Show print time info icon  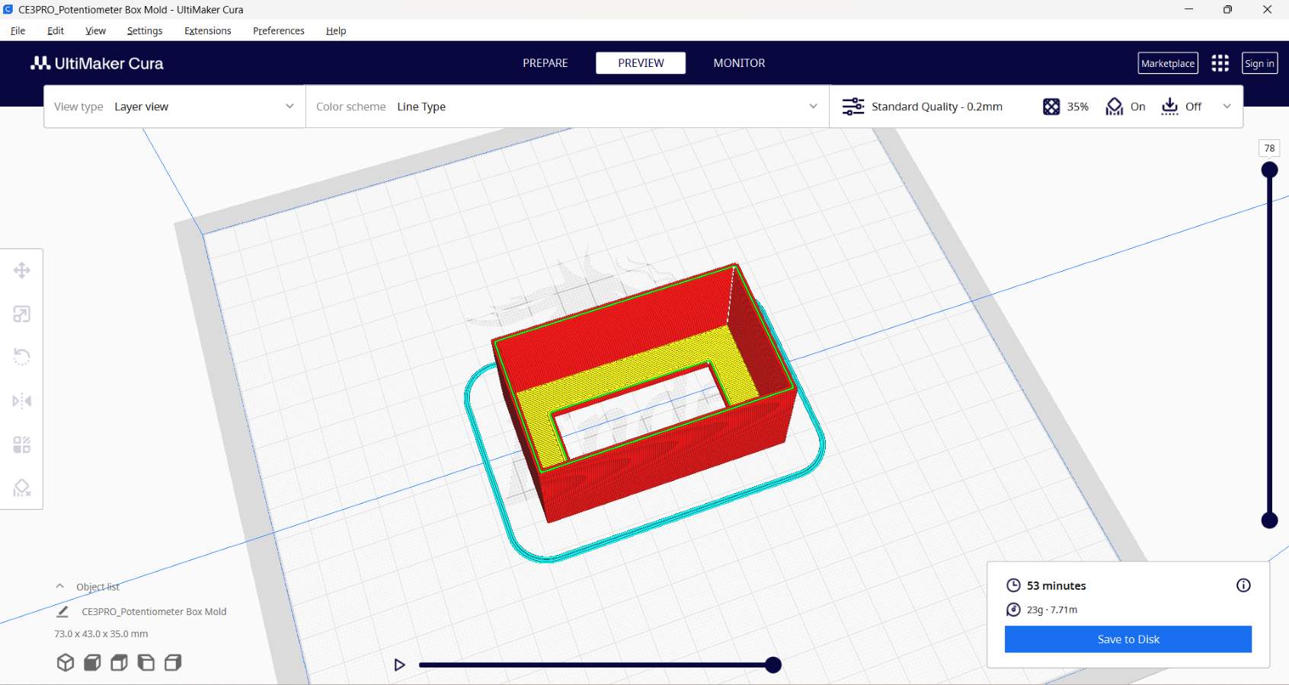1243,585
